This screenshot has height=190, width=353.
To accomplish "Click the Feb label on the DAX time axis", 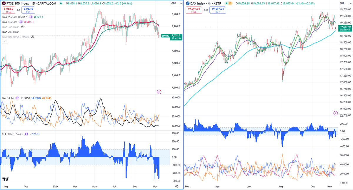I will pos(187,186).
